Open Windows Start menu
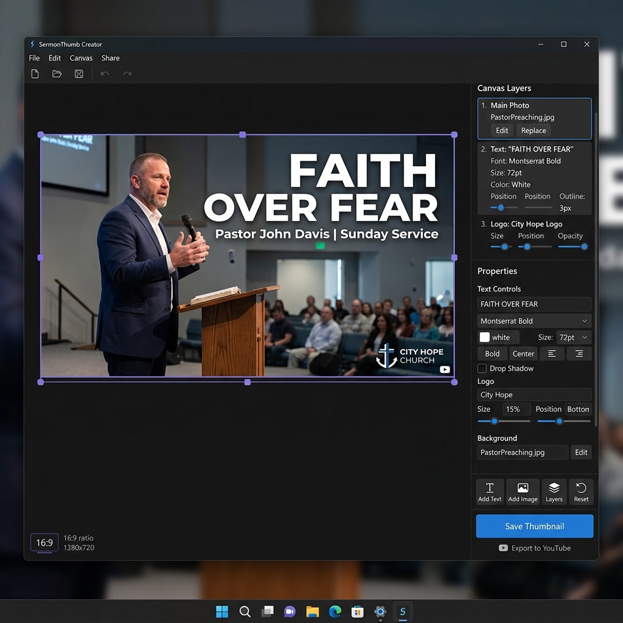Screen dimensions: 623x623 click(221, 611)
